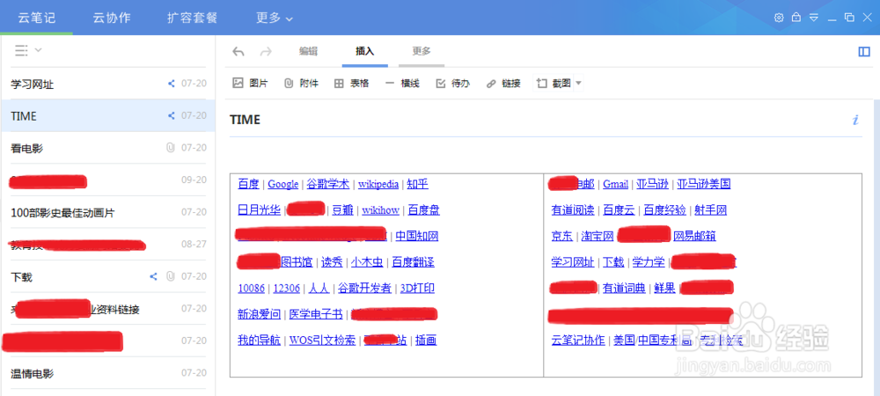Click share icon on 学习网址 note
This screenshot has height=396, width=880.
coord(172,84)
